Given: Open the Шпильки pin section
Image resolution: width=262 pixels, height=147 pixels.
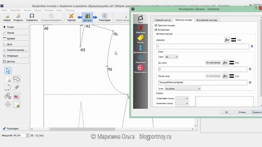Looking at the screenshot, I should click(140, 29).
